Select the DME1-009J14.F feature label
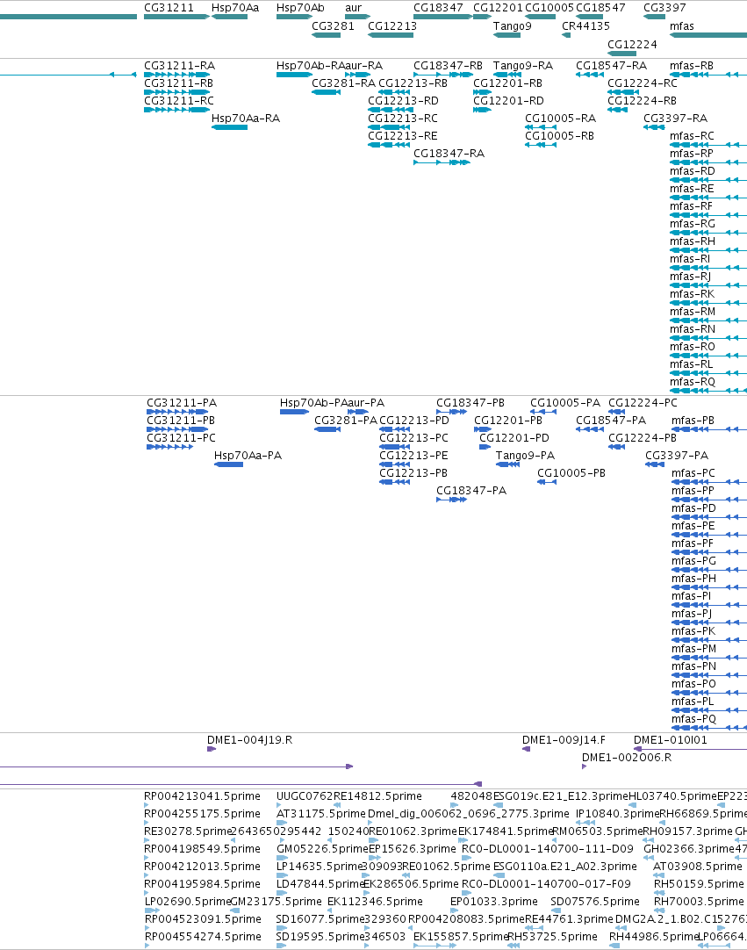This screenshot has width=747, height=950. (x=564, y=740)
